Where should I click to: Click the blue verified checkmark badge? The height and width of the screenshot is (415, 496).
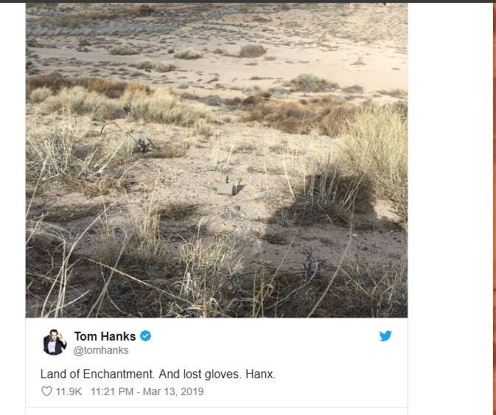click(x=145, y=336)
